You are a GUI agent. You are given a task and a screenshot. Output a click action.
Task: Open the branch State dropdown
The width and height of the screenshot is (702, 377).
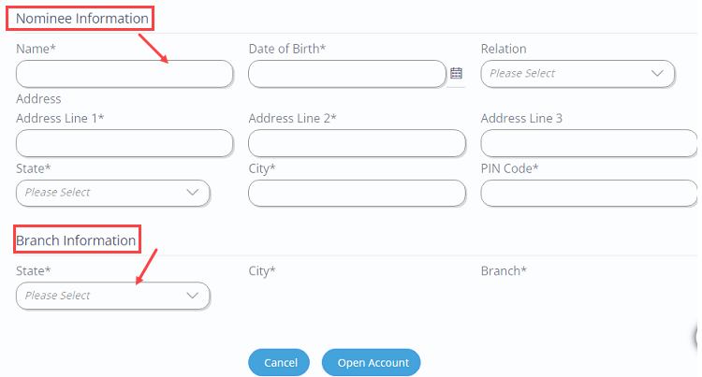113,296
